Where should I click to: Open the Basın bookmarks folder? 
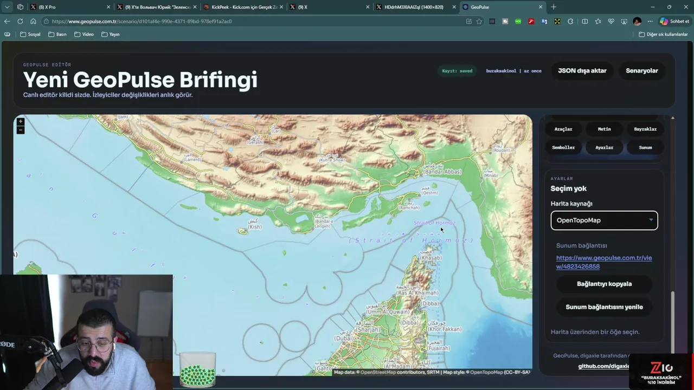[x=57, y=34]
